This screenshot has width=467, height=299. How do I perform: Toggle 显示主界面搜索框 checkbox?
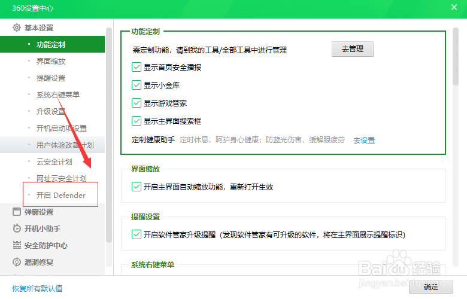(137, 121)
